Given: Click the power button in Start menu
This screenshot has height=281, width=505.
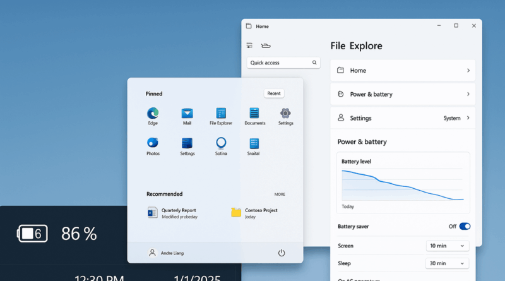Looking at the screenshot, I should point(282,253).
